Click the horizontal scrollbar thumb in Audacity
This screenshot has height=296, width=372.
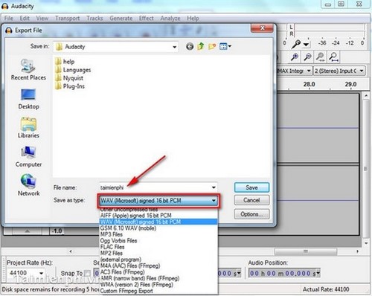[x=306, y=251]
